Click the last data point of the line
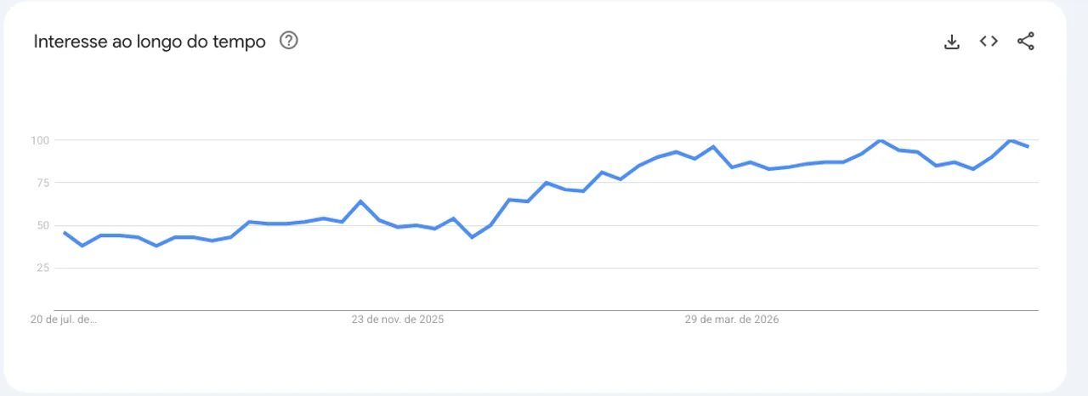 pyautogui.click(x=1028, y=147)
